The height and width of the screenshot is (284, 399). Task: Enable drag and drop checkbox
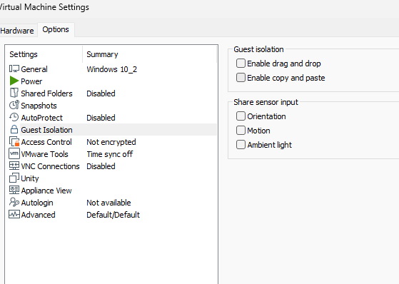tap(241, 64)
